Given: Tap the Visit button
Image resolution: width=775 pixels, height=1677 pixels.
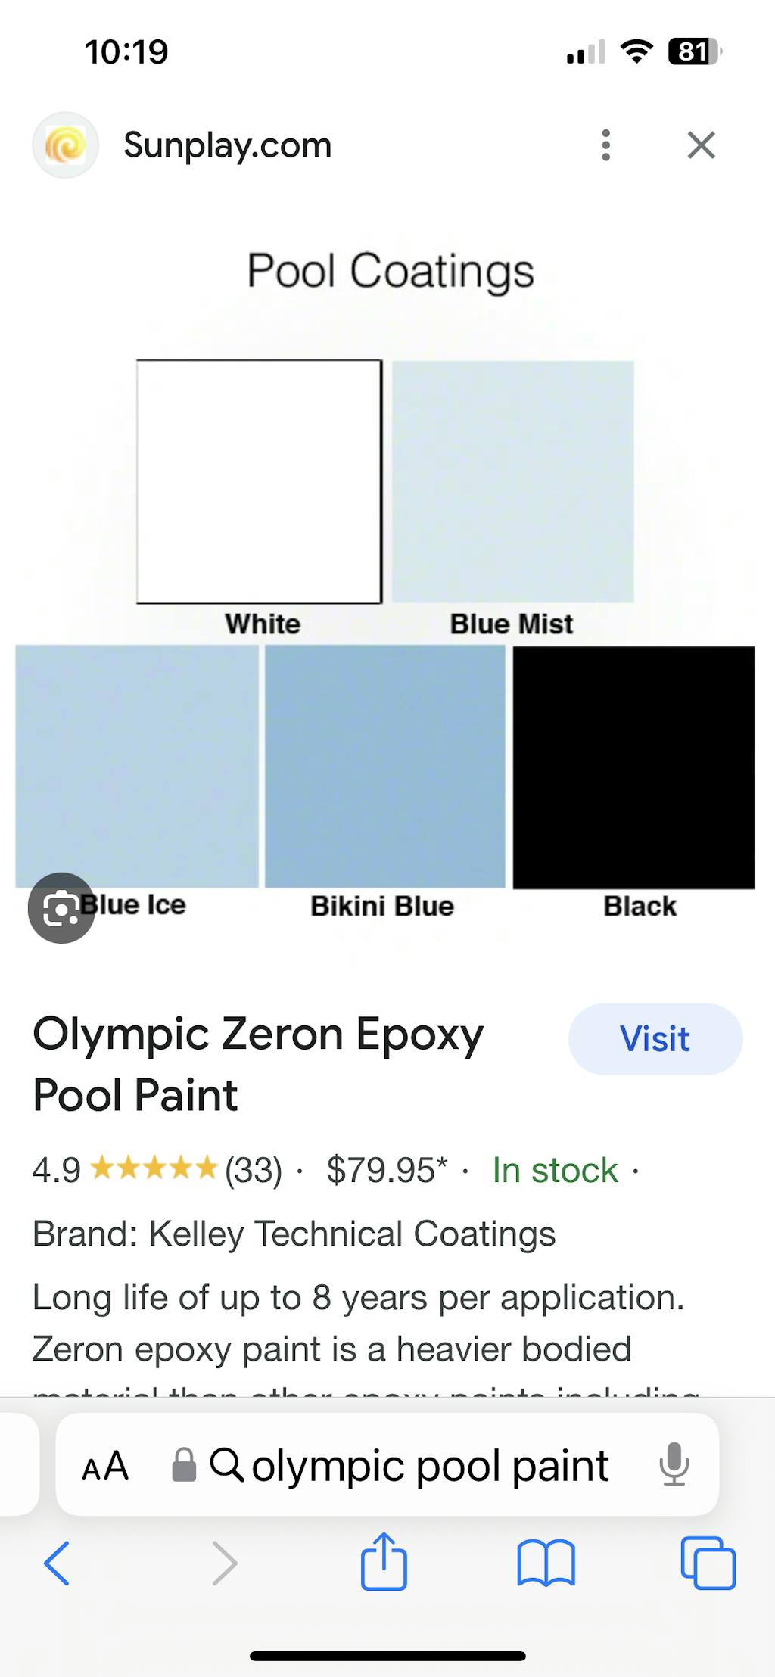Looking at the screenshot, I should (655, 1039).
